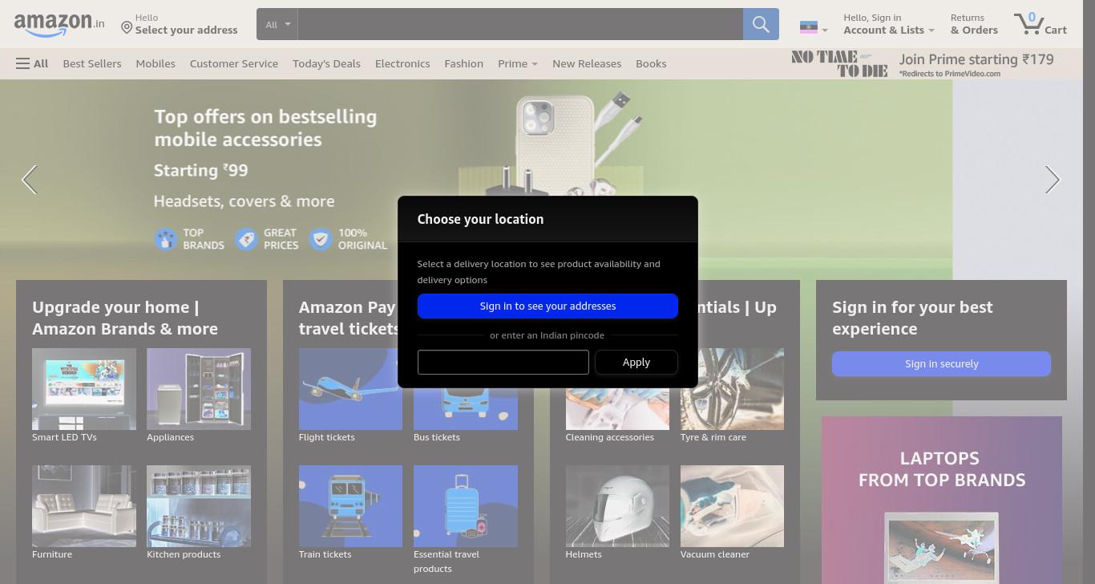Open Best Sellers in navigation bar
The height and width of the screenshot is (584, 1095).
tap(92, 63)
